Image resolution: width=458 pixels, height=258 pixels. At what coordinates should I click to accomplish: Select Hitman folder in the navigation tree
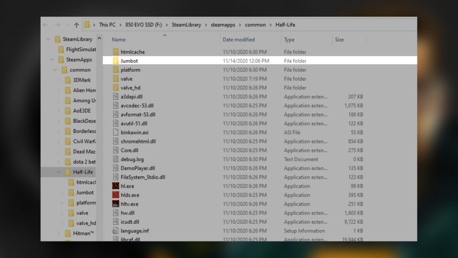84,233
